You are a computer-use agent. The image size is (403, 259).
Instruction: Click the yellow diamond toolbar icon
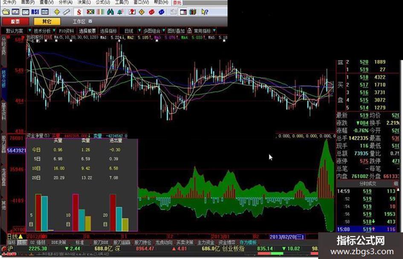[142, 12]
